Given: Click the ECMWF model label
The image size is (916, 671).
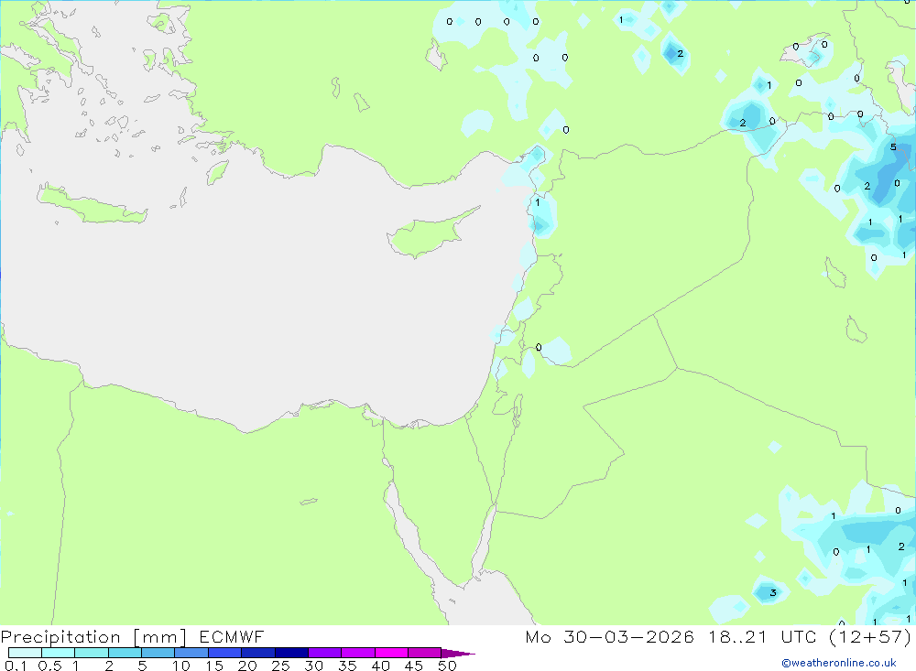Looking at the screenshot, I should click(x=232, y=636).
